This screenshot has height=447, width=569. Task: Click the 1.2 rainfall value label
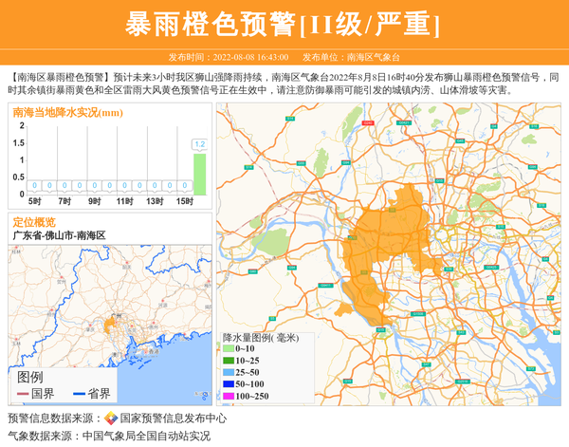tap(199, 144)
